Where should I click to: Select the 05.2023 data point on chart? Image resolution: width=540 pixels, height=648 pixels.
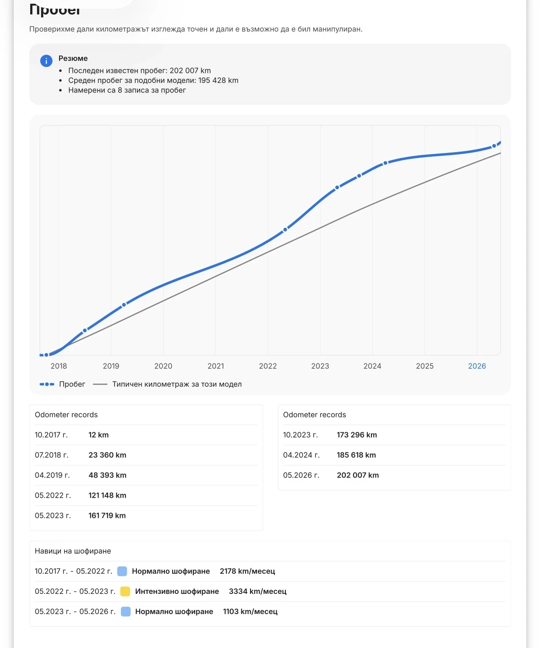coord(337,187)
